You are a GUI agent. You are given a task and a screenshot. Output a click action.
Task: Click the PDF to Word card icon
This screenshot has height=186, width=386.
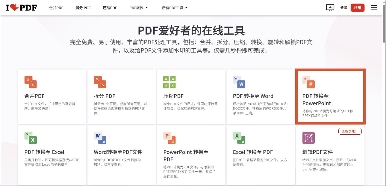tap(239, 82)
